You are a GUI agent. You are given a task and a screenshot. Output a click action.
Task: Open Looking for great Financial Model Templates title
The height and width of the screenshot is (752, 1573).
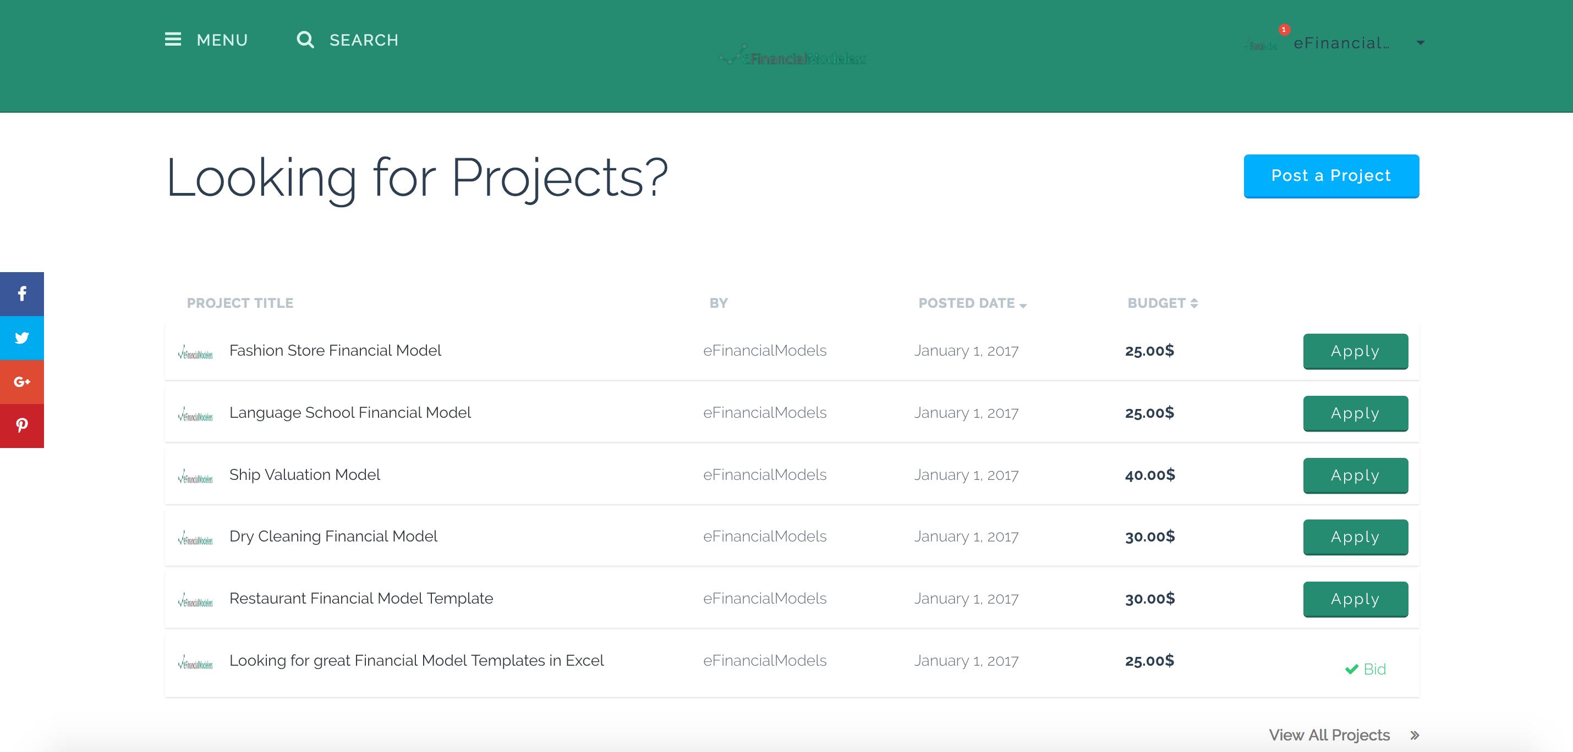pyautogui.click(x=416, y=661)
